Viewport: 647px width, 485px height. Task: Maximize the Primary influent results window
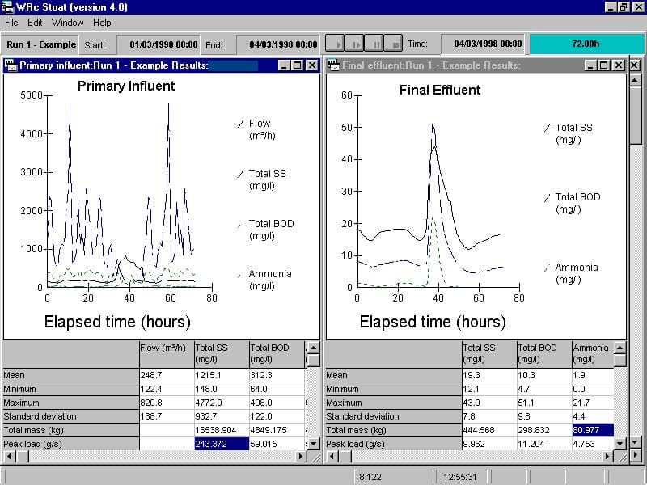coord(297,65)
